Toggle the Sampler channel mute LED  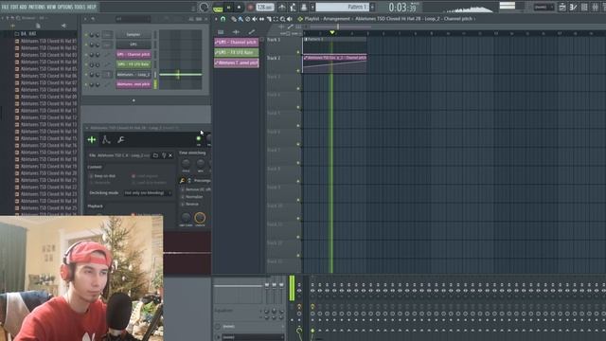[x=86, y=35]
